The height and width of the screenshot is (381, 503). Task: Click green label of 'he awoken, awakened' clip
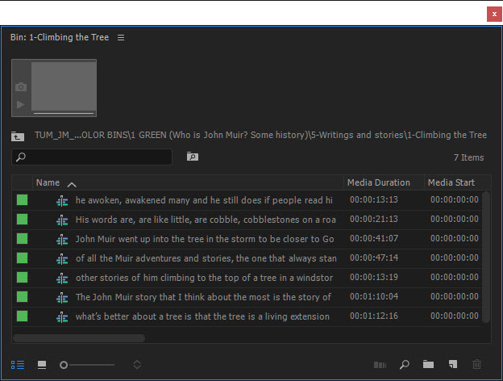click(x=22, y=200)
